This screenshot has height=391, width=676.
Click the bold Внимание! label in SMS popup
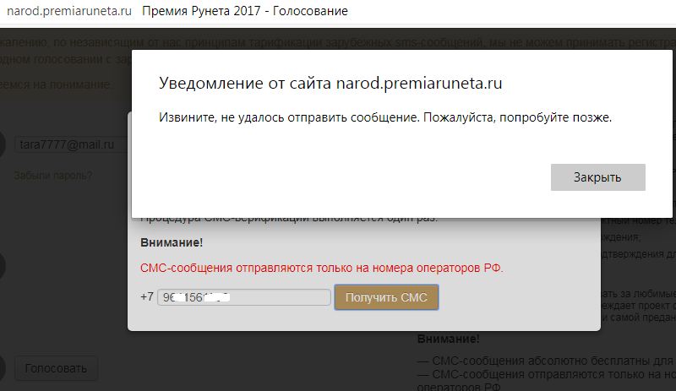click(172, 242)
